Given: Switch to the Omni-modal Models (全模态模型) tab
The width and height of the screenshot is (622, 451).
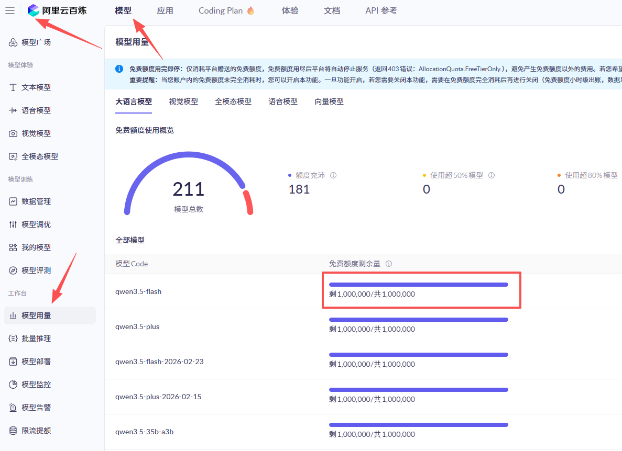Looking at the screenshot, I should pyautogui.click(x=233, y=102).
